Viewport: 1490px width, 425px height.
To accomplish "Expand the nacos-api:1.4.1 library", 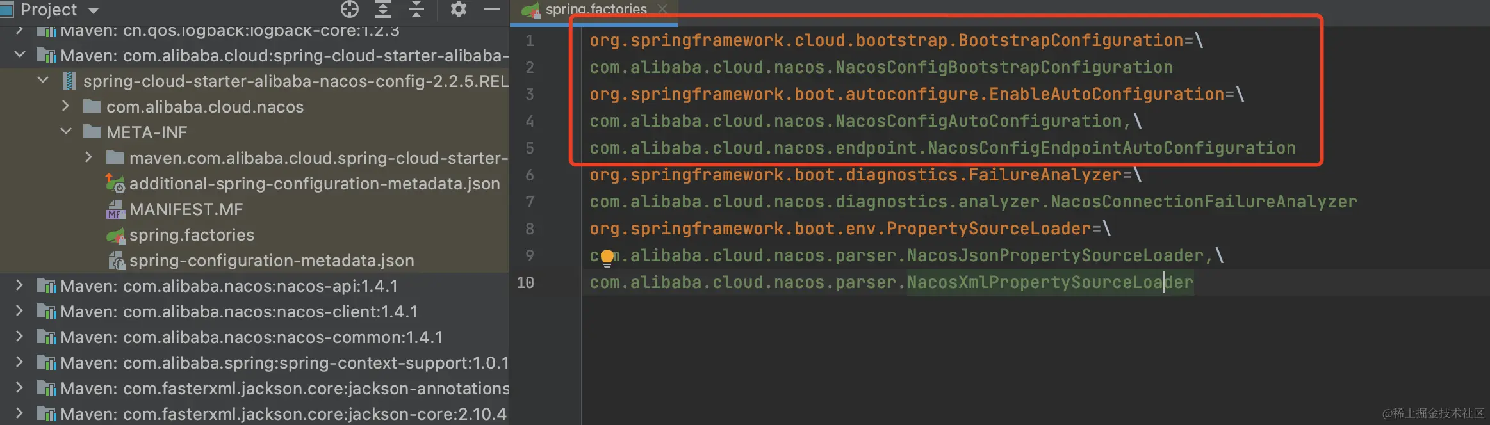I will point(20,285).
